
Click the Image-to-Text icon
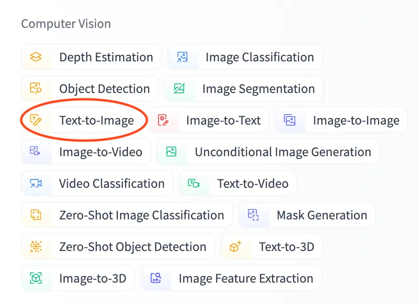162,120
